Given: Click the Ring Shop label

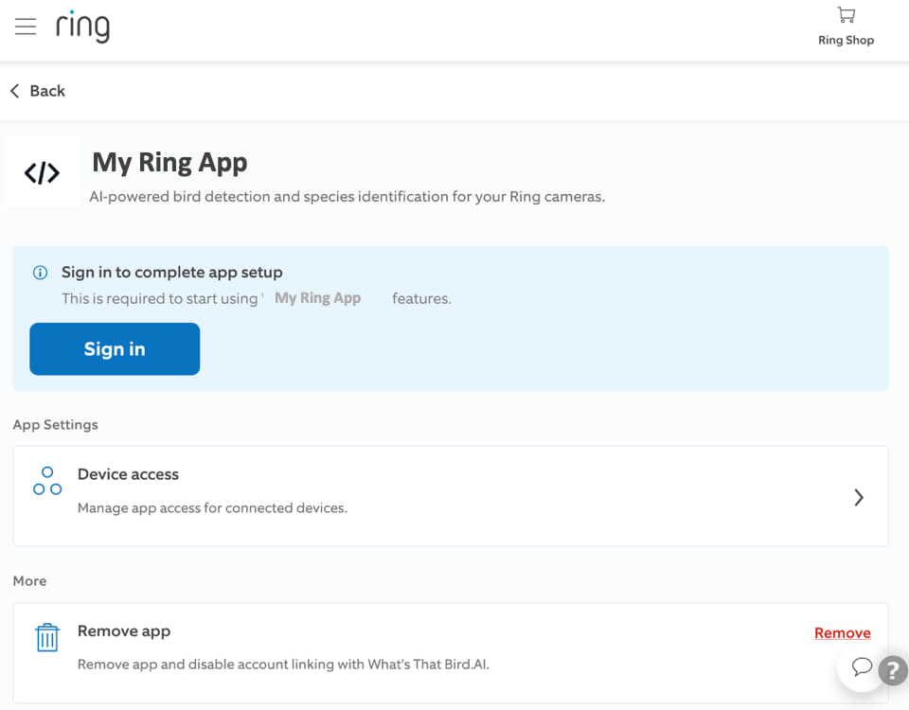Looking at the screenshot, I should (x=846, y=40).
